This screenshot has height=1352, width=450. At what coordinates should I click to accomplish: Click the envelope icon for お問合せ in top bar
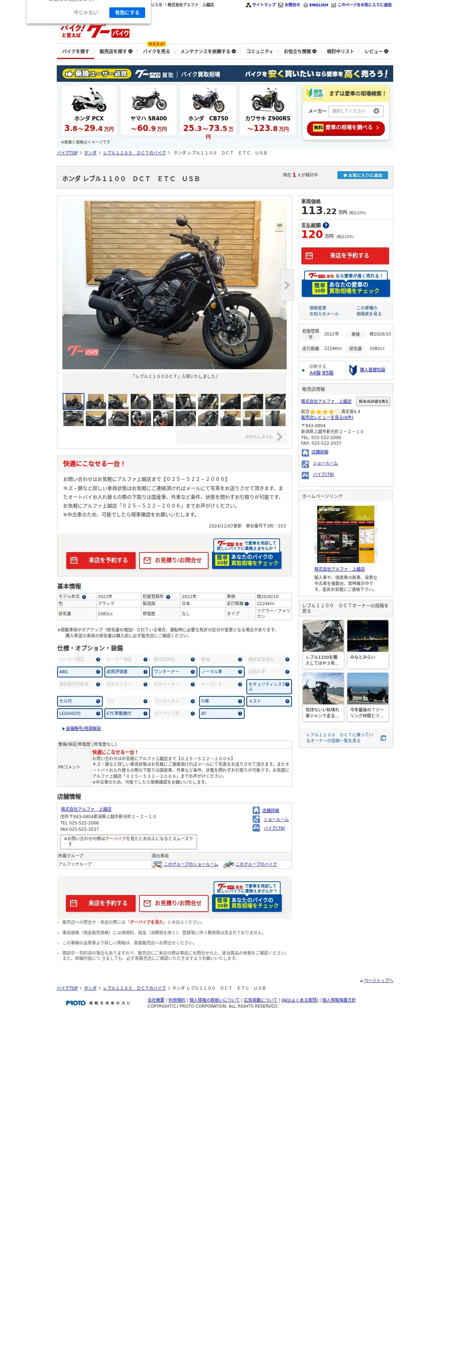click(281, 5)
